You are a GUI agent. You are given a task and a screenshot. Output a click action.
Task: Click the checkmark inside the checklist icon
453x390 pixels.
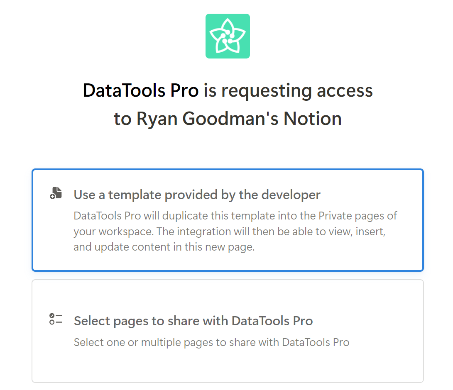coord(52,316)
